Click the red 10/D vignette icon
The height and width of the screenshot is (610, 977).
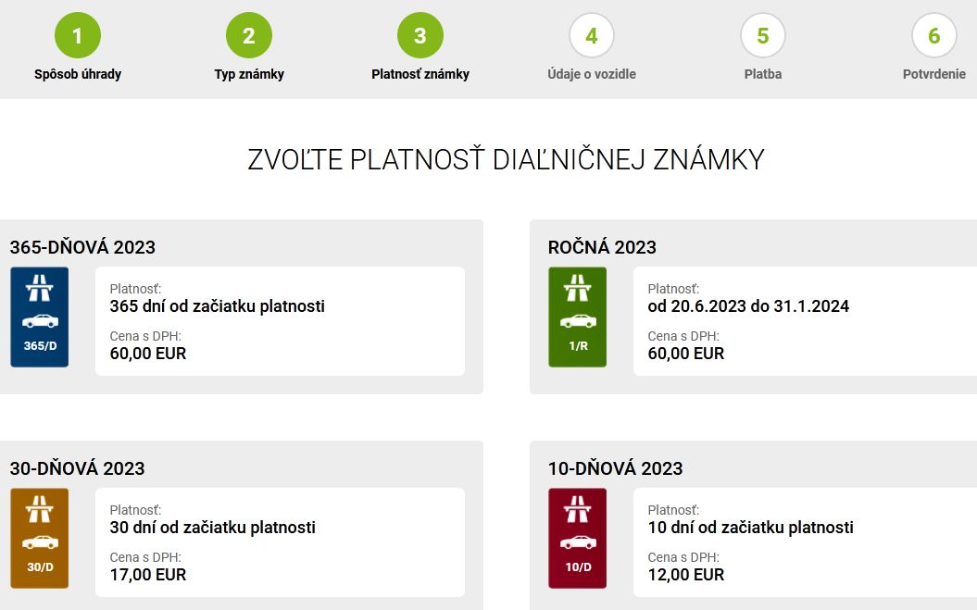[577, 538]
